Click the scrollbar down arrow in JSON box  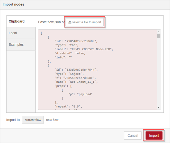coord(159,107)
